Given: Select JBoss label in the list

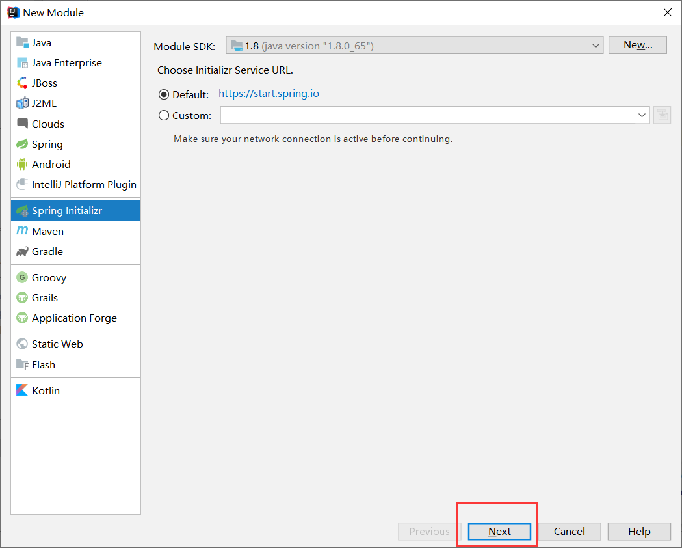Looking at the screenshot, I should click(x=44, y=83).
